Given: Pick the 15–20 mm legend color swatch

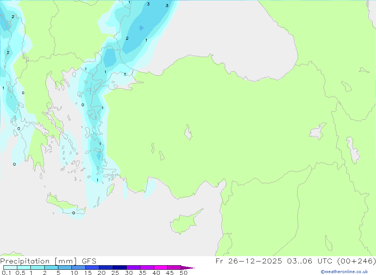Looking at the screenshot, I should pyautogui.click(x=92, y=267).
